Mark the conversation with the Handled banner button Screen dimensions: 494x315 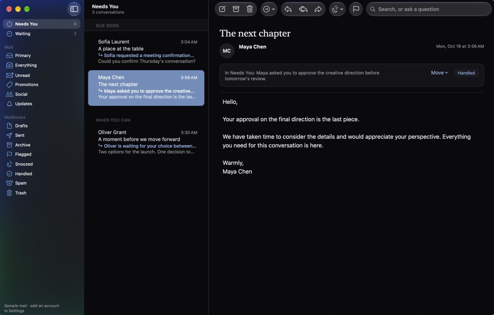[466, 73]
